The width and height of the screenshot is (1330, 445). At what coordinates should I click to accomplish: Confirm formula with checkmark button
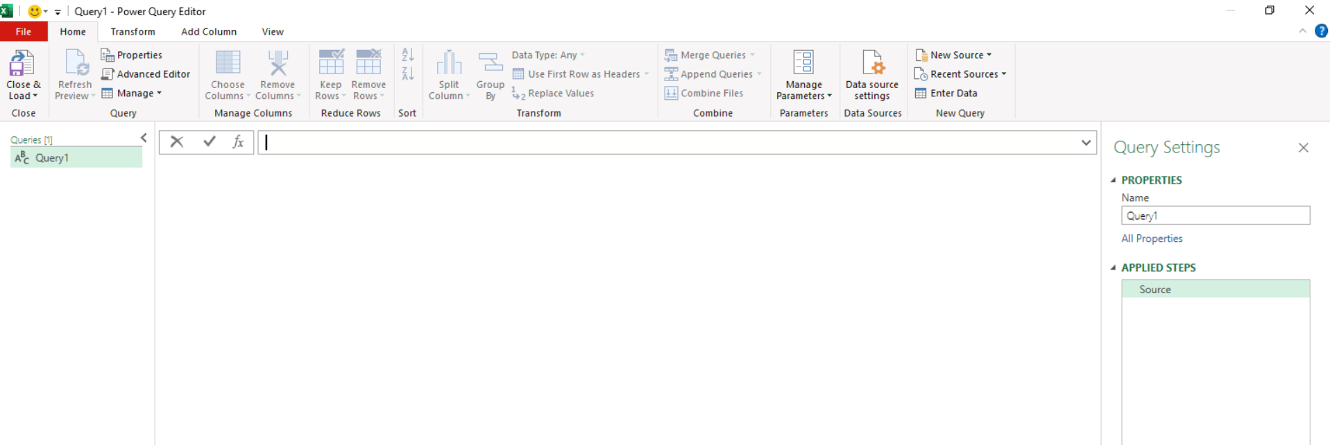pos(209,142)
